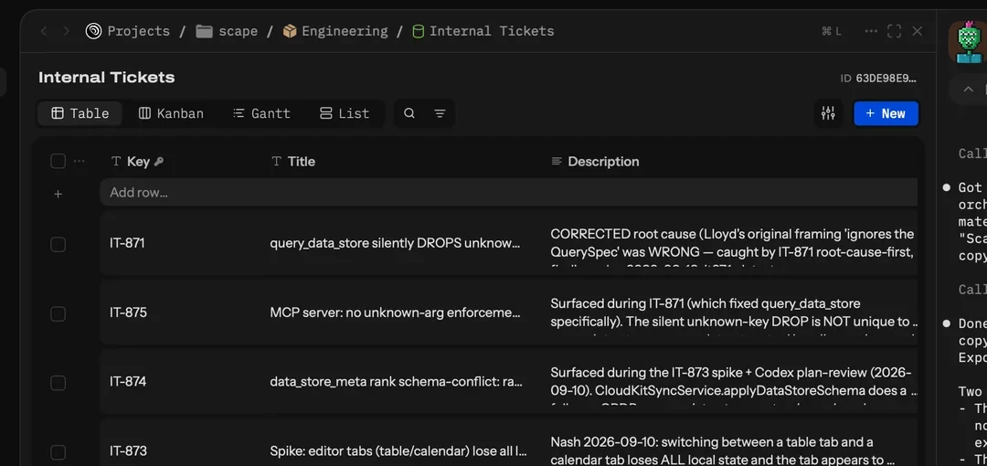Viewport: 987px width, 466px height.
Task: Go forward with the right chevron arrow
Action: [66, 31]
